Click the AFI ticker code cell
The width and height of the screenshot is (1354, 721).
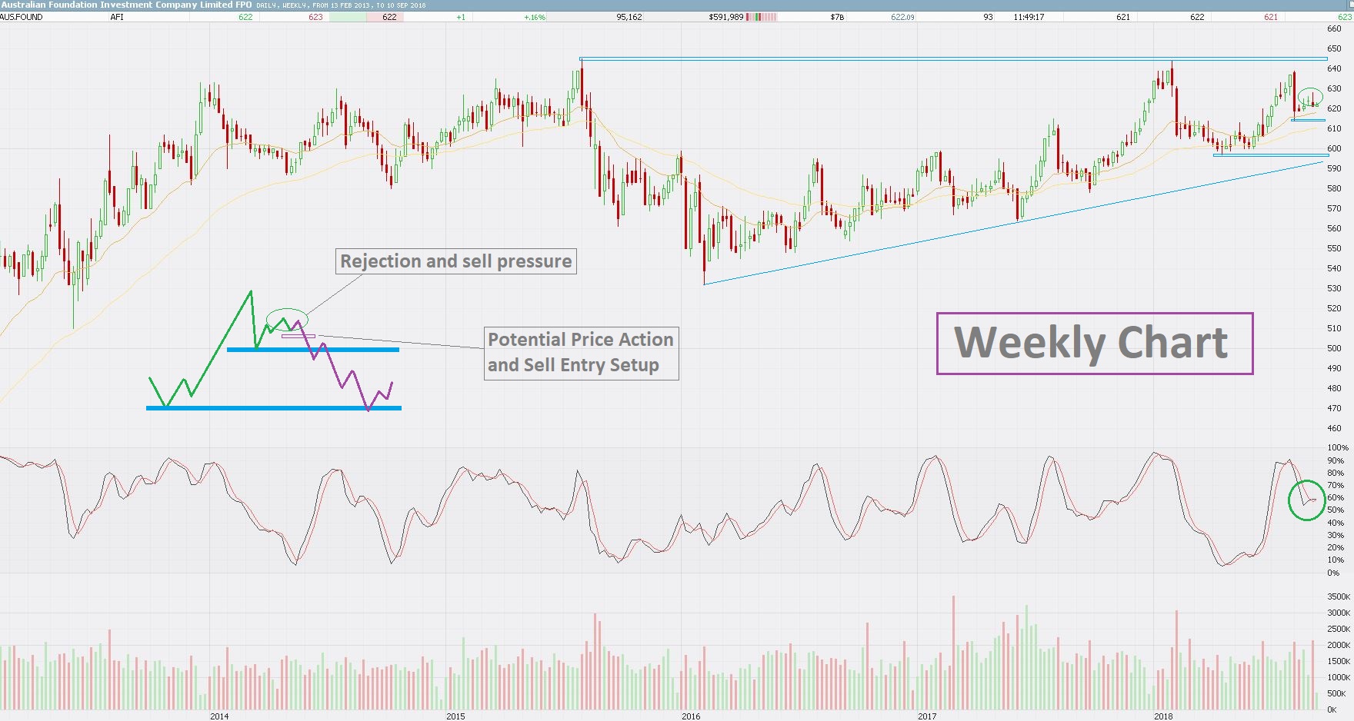(117, 17)
